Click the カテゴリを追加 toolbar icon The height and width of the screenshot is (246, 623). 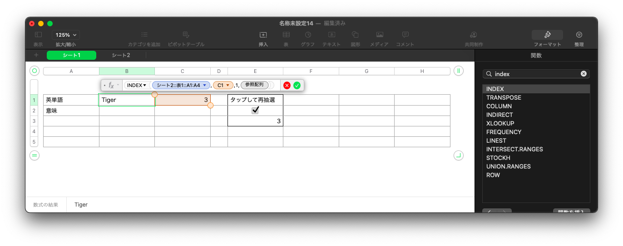(144, 35)
